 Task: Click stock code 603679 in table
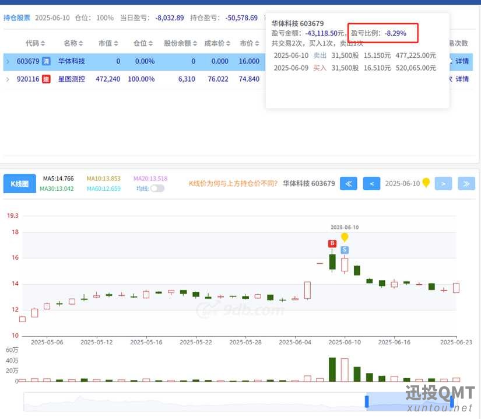(28, 61)
